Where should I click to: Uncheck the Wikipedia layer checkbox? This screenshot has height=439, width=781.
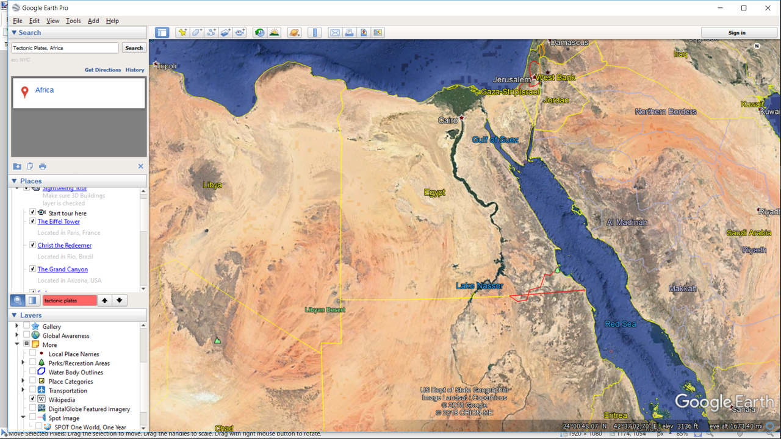coord(33,399)
